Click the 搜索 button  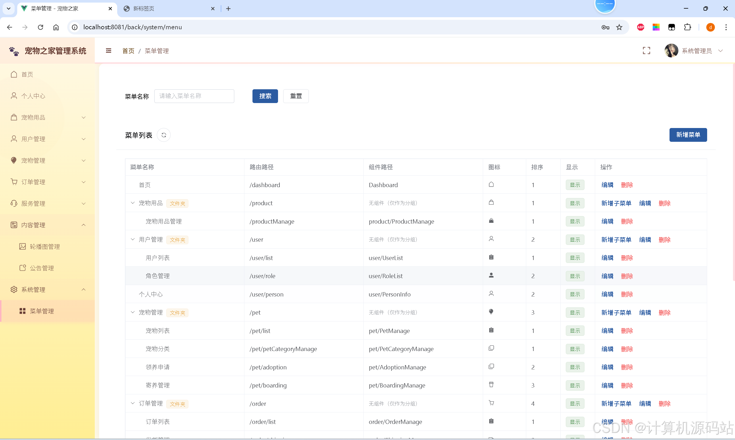(x=265, y=96)
